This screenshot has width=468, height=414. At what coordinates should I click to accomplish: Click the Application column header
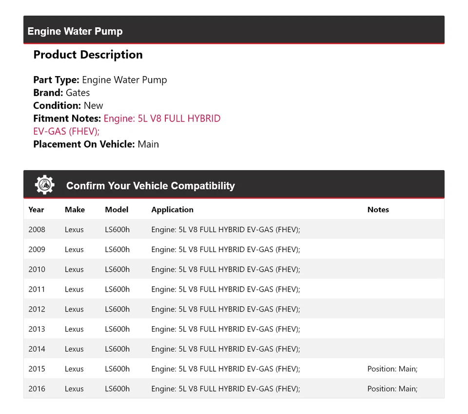pos(172,210)
